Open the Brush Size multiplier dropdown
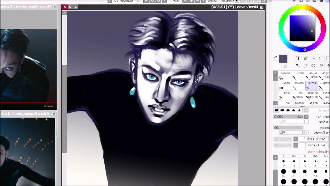330x186 pixels. (x=306, y=117)
